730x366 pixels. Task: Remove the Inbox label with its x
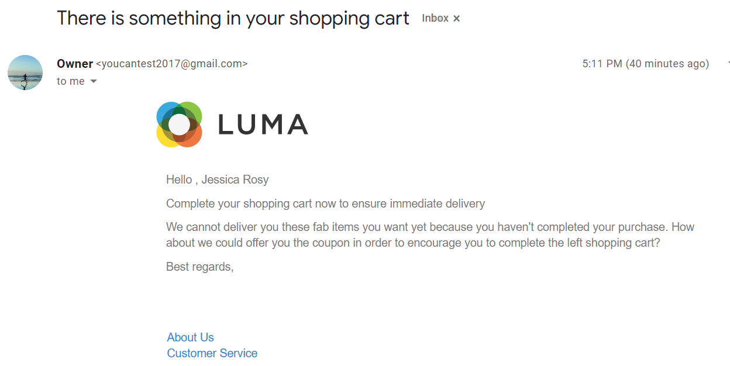click(x=457, y=19)
